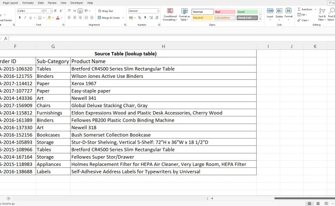Open the Font Color dropdown arrow
This screenshot has width=335, height=206.
click(61, 18)
